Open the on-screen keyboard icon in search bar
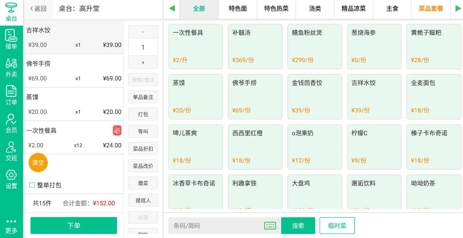 tap(269, 225)
